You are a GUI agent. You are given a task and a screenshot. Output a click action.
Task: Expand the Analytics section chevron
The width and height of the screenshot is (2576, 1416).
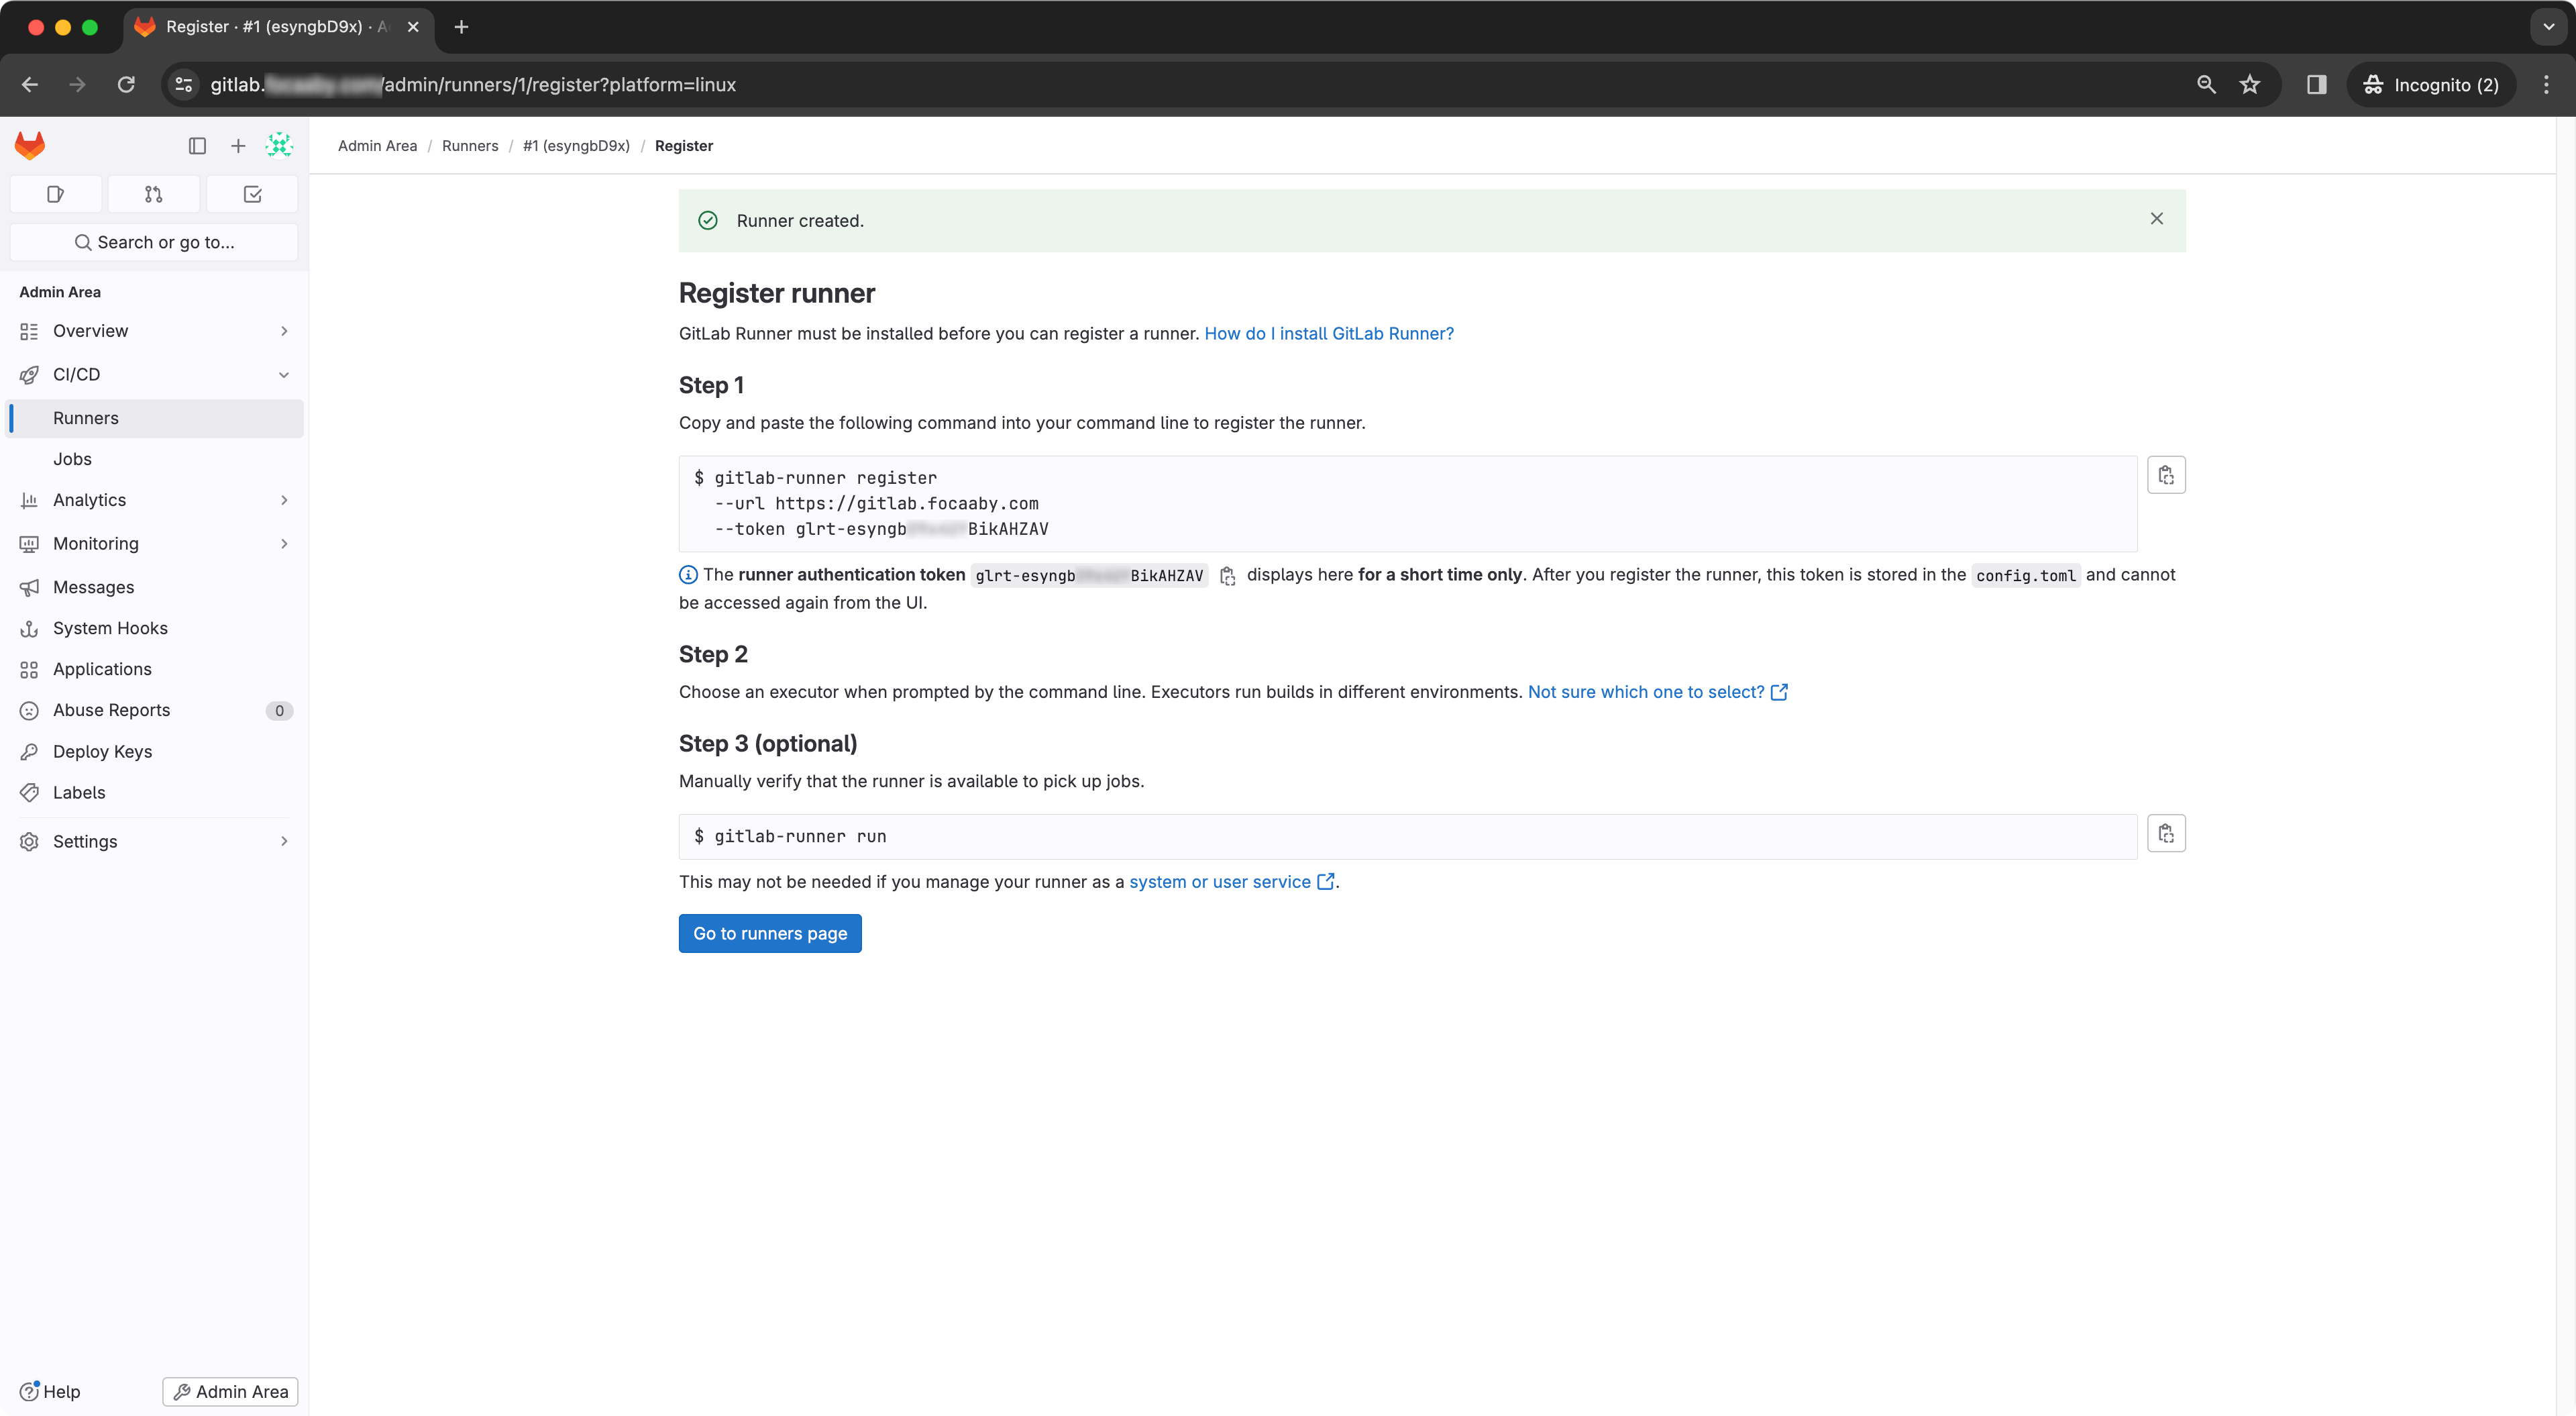(x=284, y=501)
